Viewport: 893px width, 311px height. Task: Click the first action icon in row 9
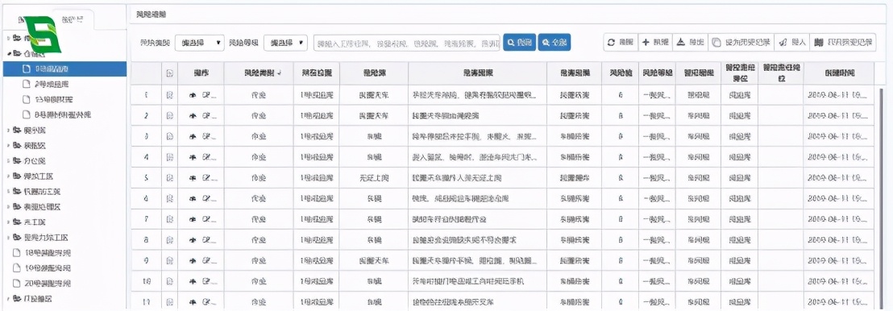pyautogui.click(x=193, y=261)
